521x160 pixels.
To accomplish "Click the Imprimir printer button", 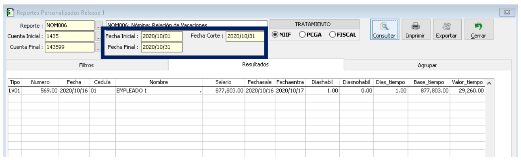I will [416, 30].
